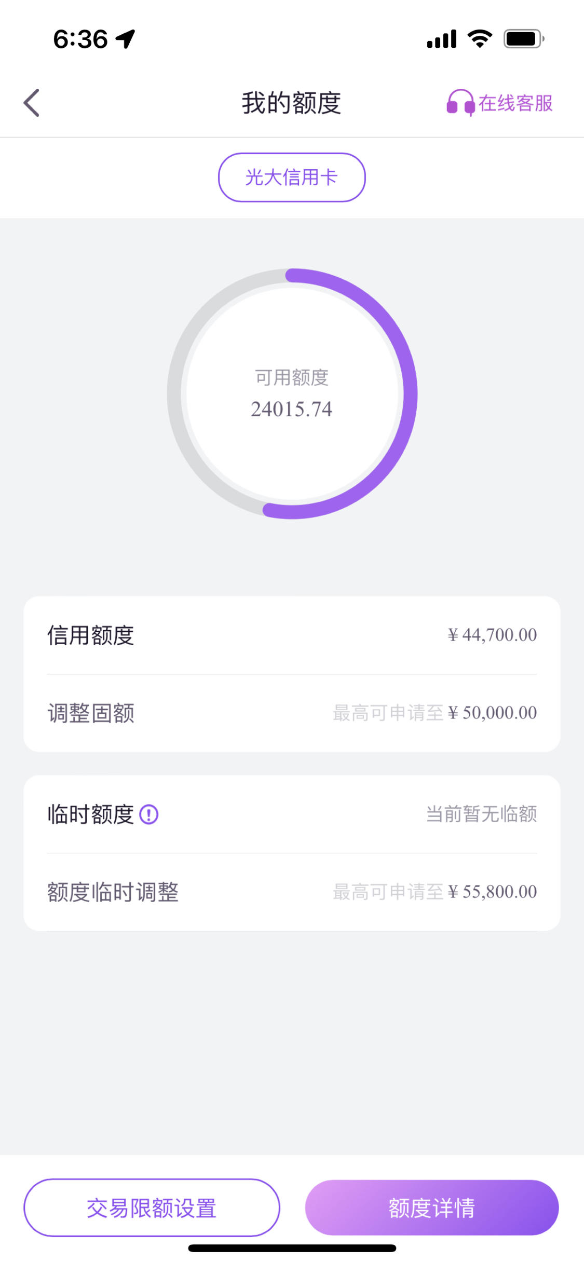This screenshot has height=1264, width=584.
Task: Tap the location arrow in status bar
Action: click(x=125, y=39)
